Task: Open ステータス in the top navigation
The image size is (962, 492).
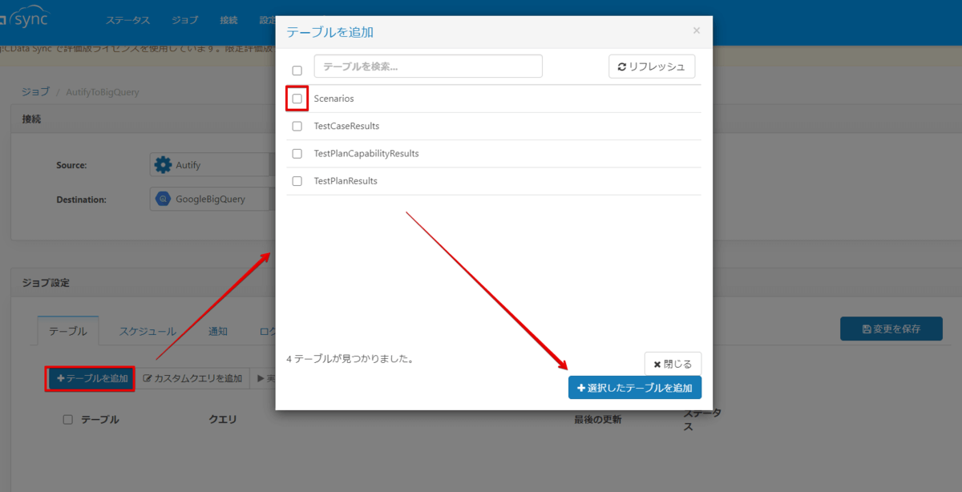Action: 129,20
